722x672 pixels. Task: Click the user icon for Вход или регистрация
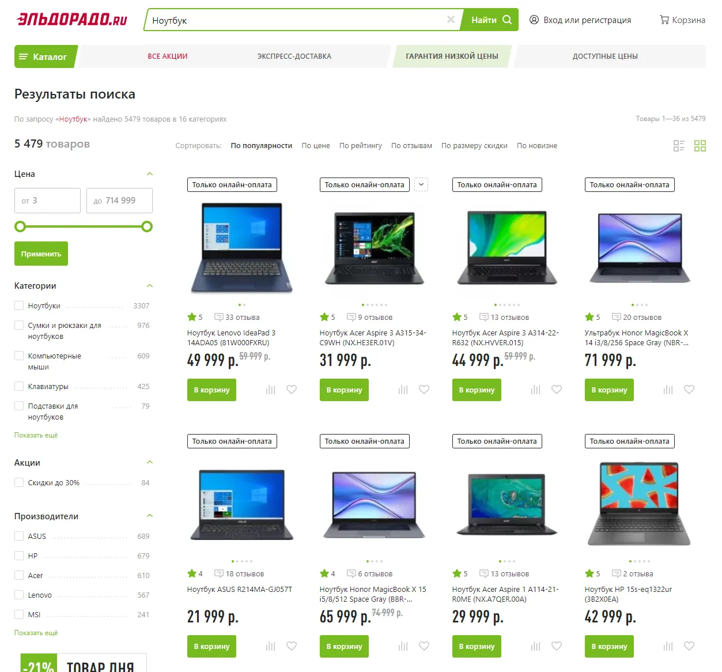coord(534,20)
